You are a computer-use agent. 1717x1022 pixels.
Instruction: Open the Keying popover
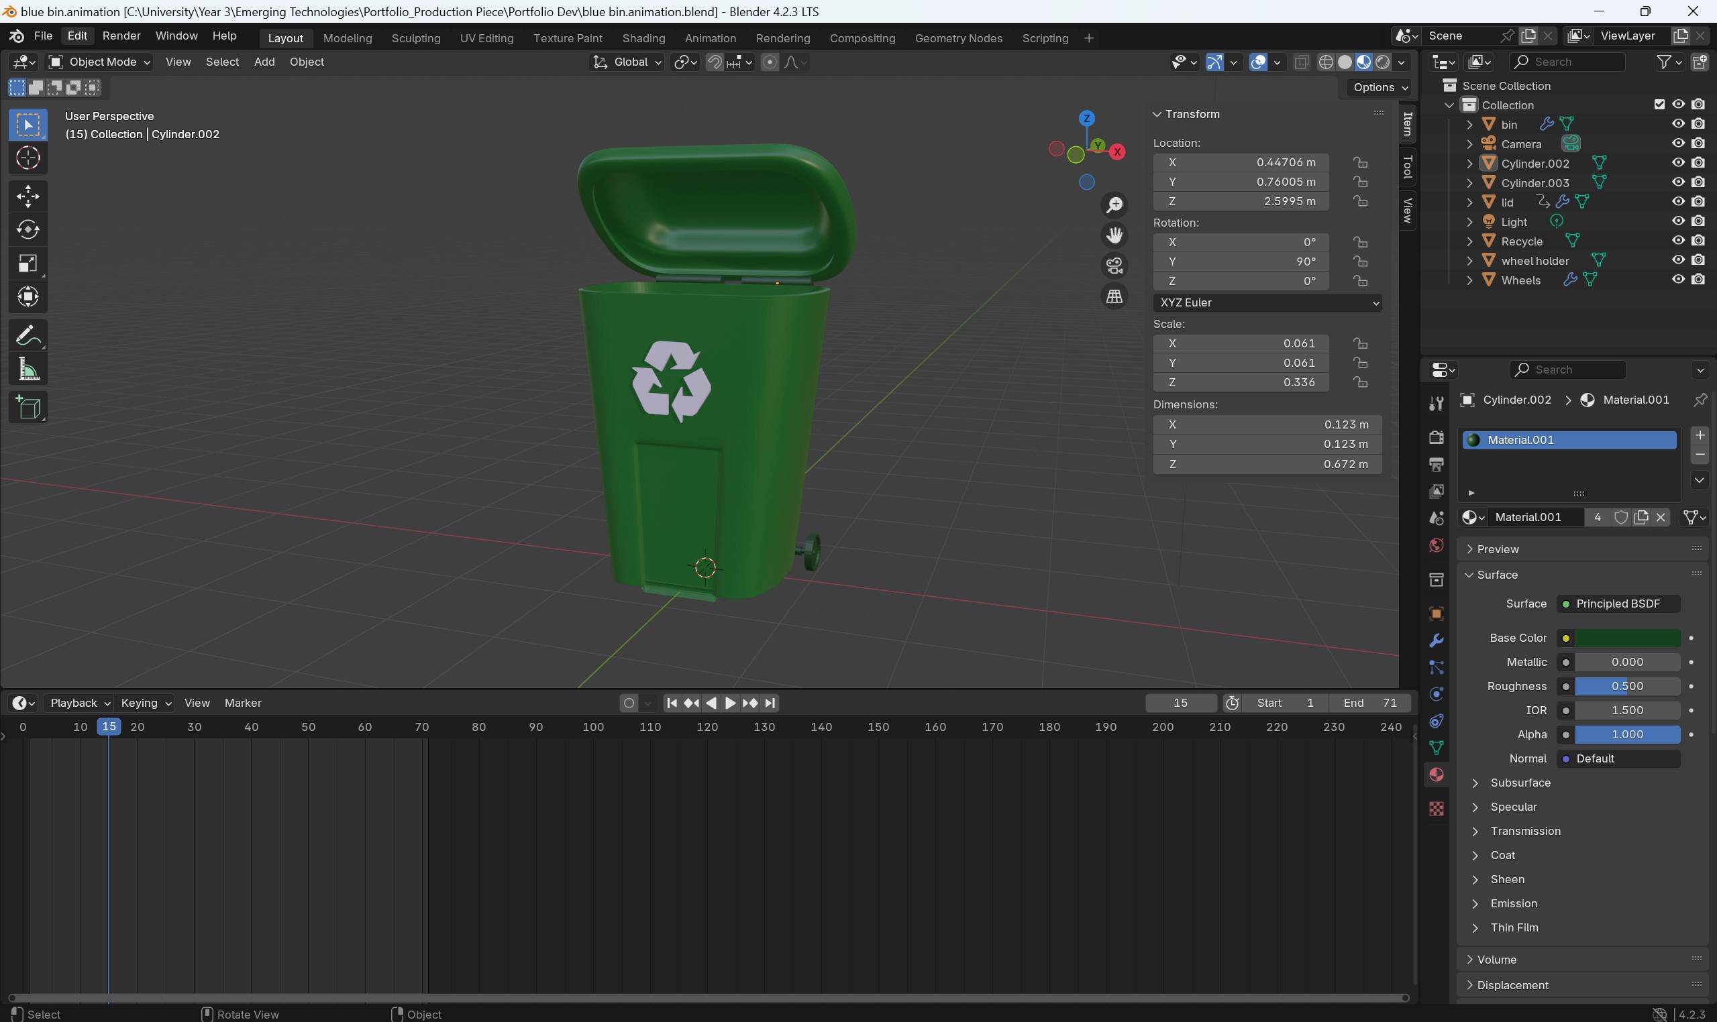pos(146,703)
